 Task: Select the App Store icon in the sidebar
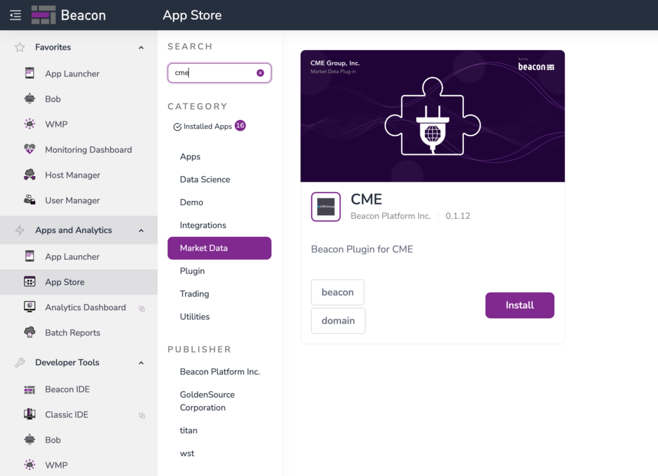30,282
